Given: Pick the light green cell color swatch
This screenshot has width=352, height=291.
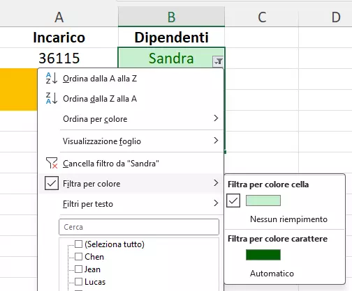Looking at the screenshot, I should point(263,200).
